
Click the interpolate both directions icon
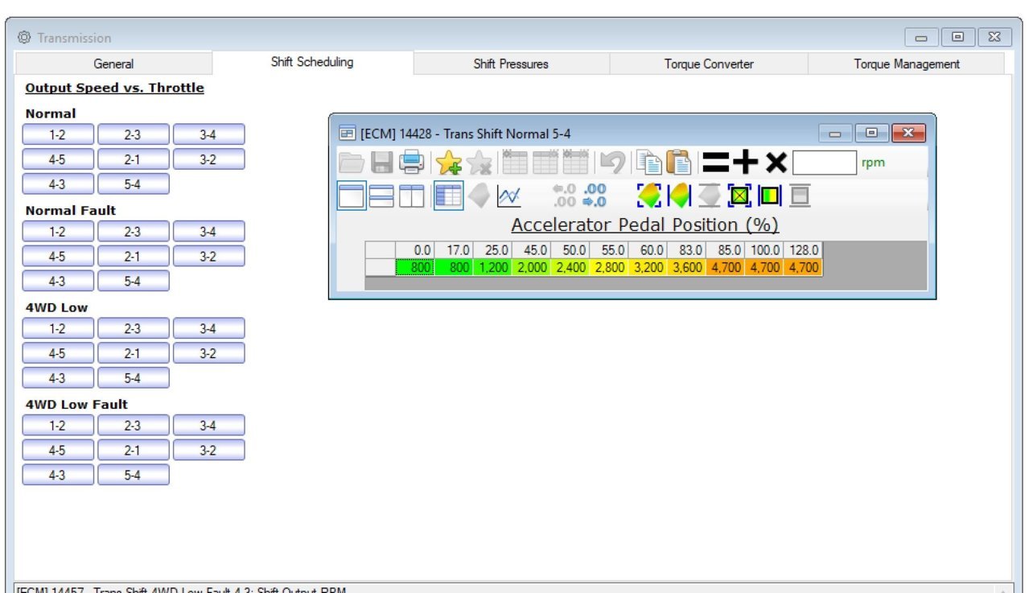(x=649, y=196)
